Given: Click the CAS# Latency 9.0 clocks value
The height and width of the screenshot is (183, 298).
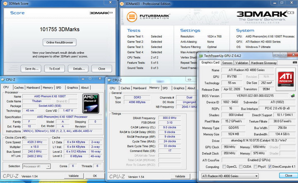Looking at the screenshot, I should point(170,128).
